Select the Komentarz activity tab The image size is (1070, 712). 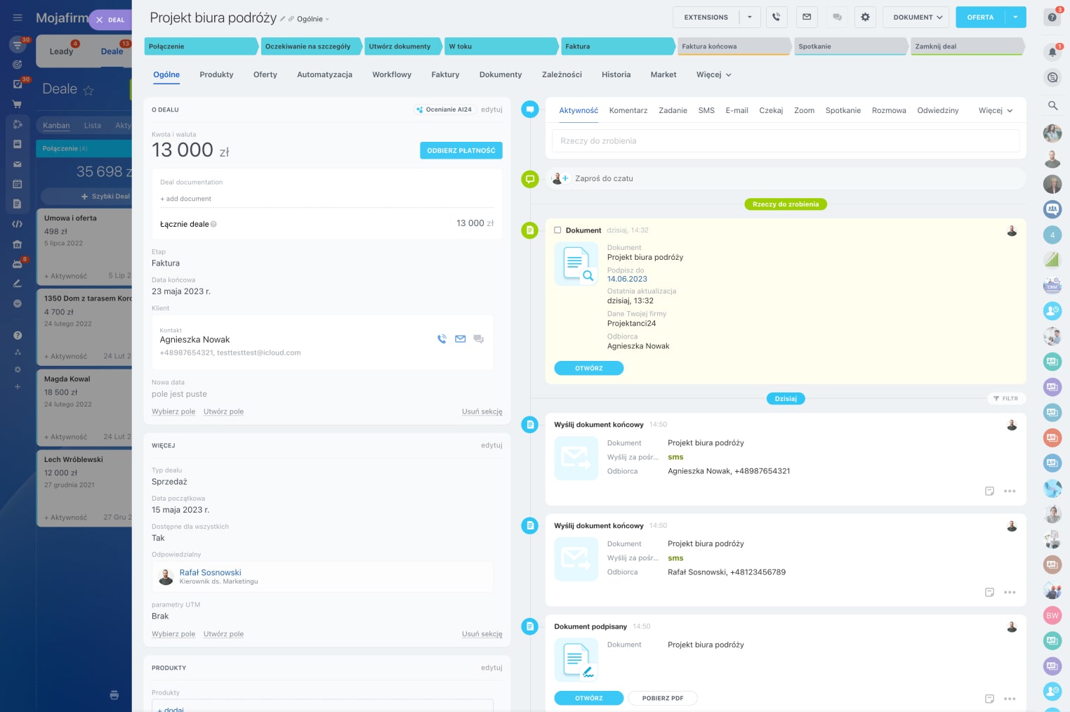pyautogui.click(x=628, y=110)
